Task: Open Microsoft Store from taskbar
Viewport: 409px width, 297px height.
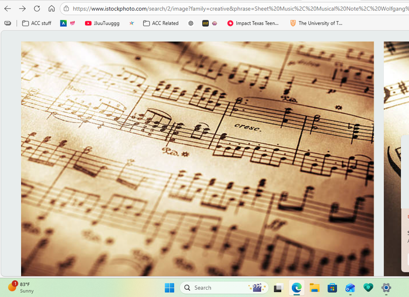Action: click(x=332, y=288)
